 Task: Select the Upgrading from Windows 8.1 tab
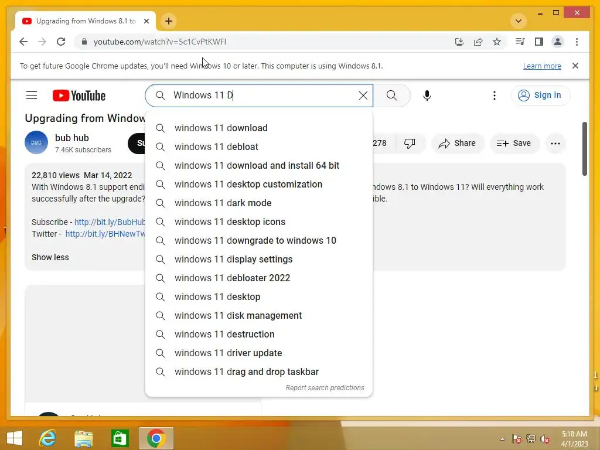tap(86, 21)
